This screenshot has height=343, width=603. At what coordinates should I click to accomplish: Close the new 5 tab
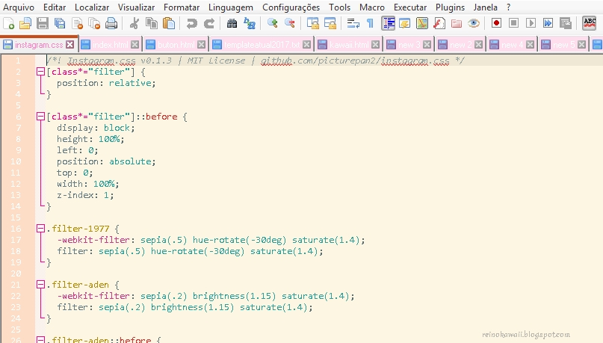(x=582, y=45)
